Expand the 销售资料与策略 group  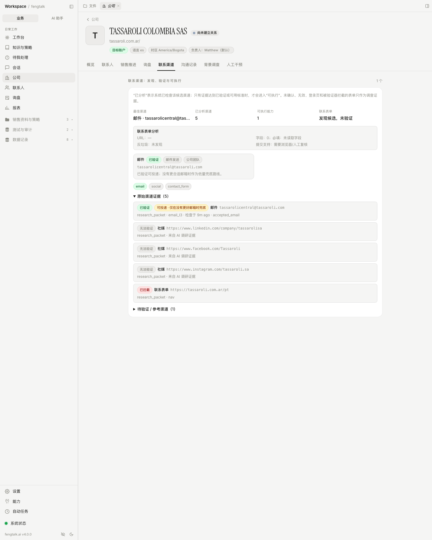[72, 120]
